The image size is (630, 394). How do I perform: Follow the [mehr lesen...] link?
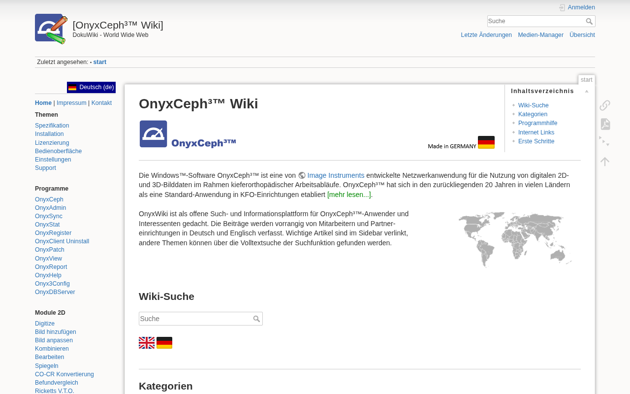[349, 195]
